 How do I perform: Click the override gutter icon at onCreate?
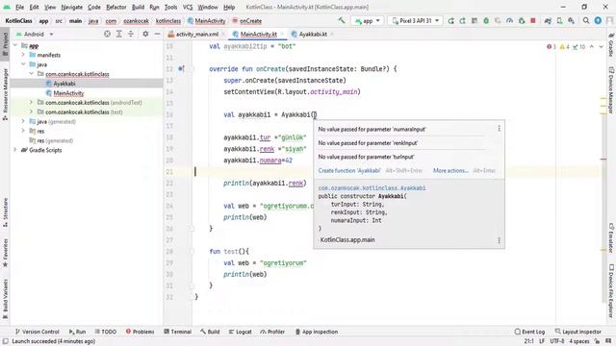pyautogui.click(x=181, y=68)
